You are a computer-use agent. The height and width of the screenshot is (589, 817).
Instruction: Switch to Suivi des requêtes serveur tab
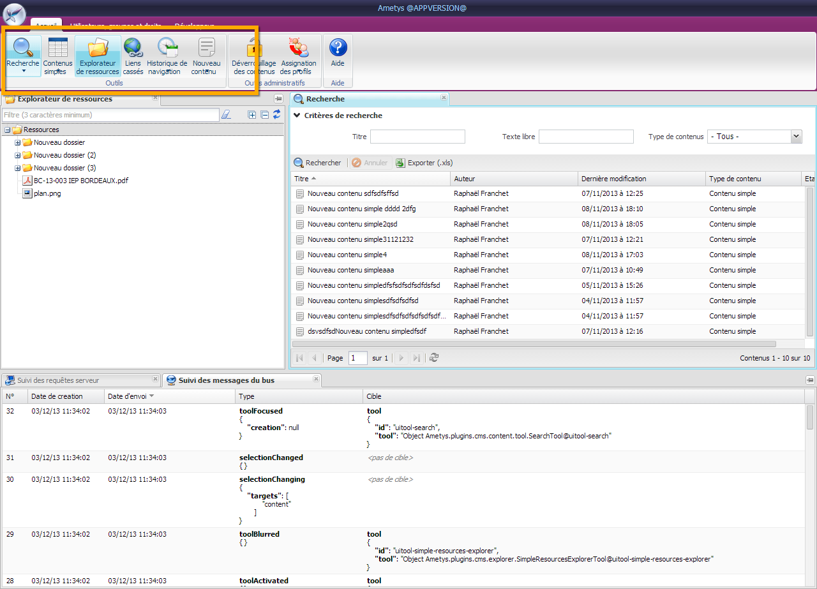point(58,380)
